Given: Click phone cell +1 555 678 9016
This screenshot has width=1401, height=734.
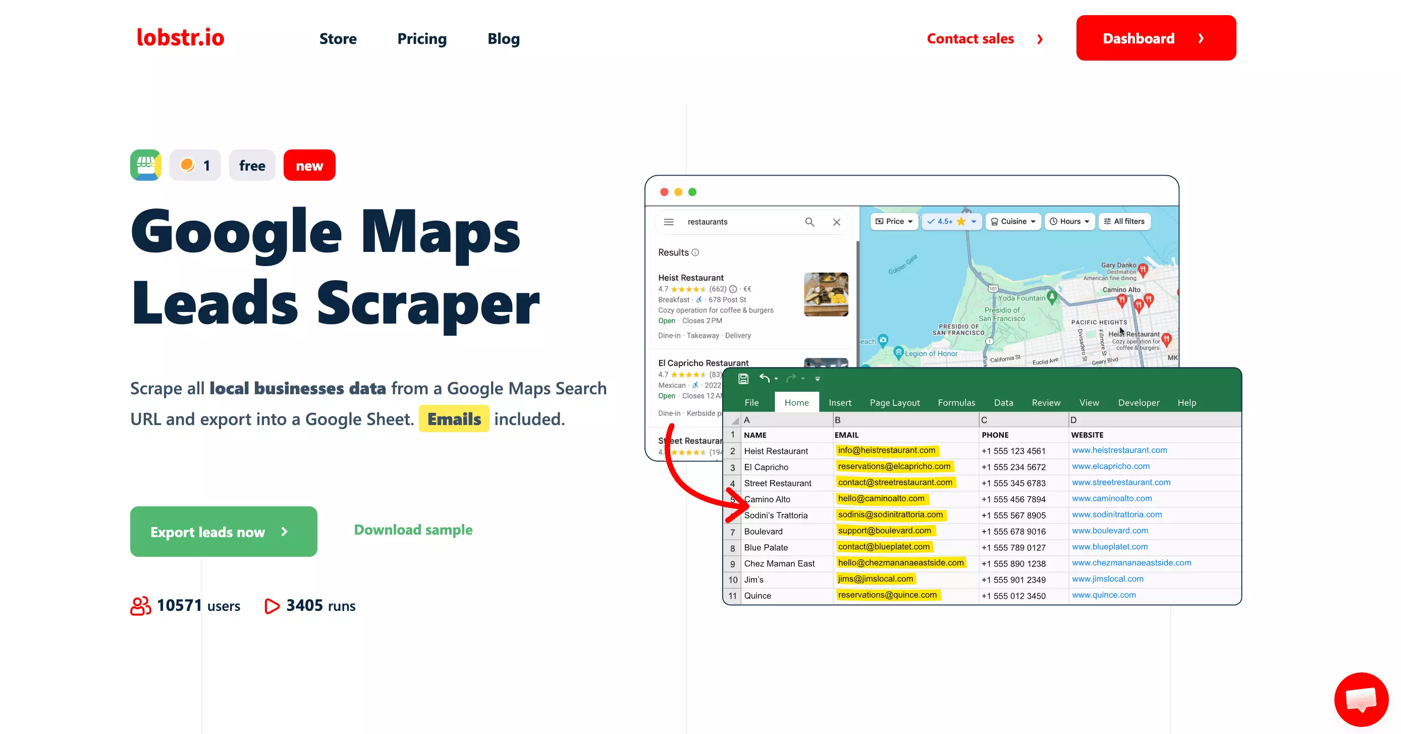Looking at the screenshot, I should pyautogui.click(x=1023, y=532).
